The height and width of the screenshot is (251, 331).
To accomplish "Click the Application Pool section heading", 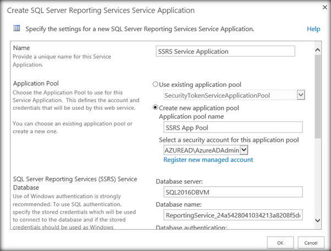I will click(36, 84).
